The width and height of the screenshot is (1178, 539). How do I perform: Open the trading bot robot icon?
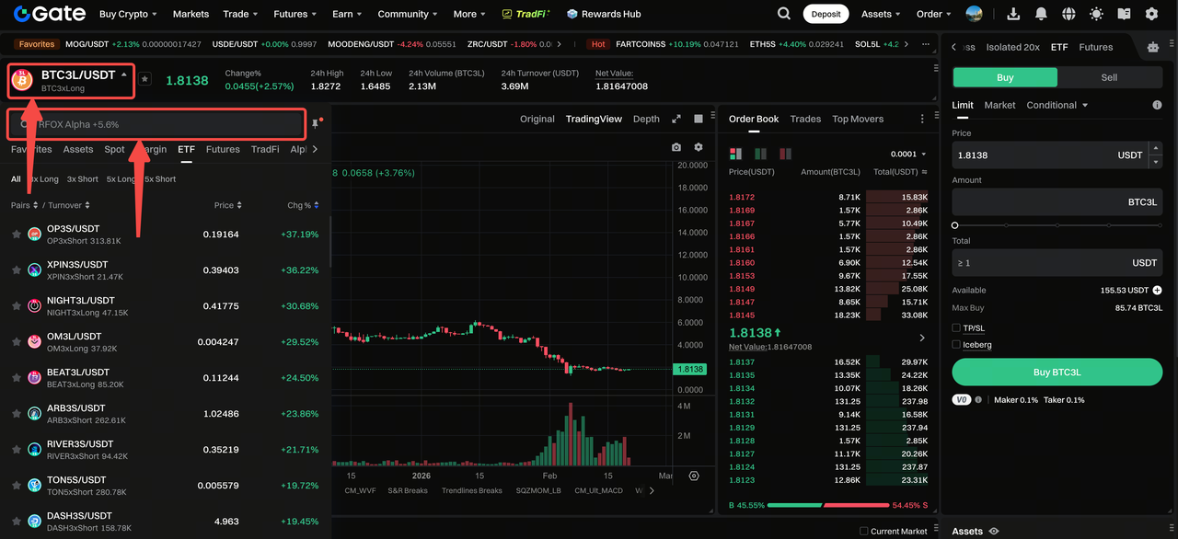pos(1153,47)
